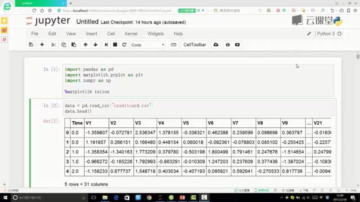Copy selected cells icon
Screen dimensions: 360x202
[x=63, y=44]
